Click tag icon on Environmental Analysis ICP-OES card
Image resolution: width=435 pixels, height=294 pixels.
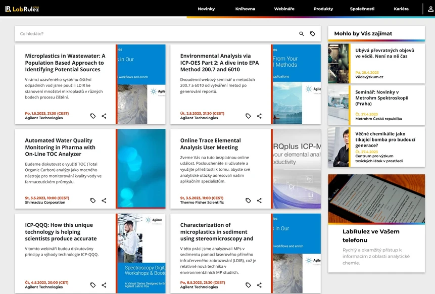[x=248, y=116]
